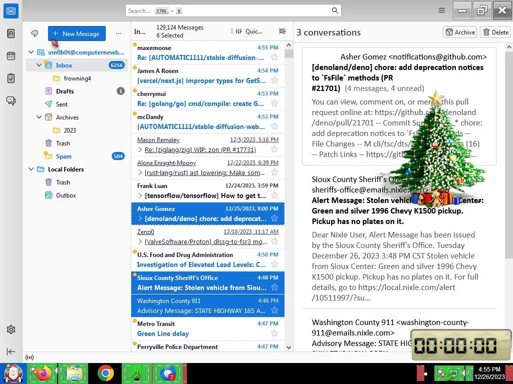Click the message list scroll down arrow

pyautogui.click(x=289, y=347)
